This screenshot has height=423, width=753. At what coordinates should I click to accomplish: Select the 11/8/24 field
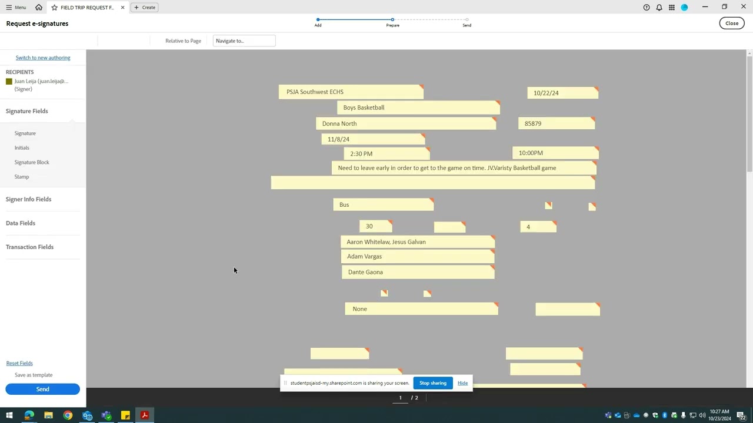click(x=373, y=139)
